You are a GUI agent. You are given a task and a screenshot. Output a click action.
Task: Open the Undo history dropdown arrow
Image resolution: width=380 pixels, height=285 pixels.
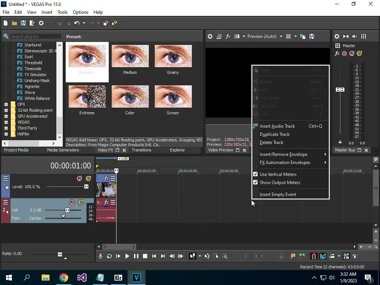[x=84, y=23]
